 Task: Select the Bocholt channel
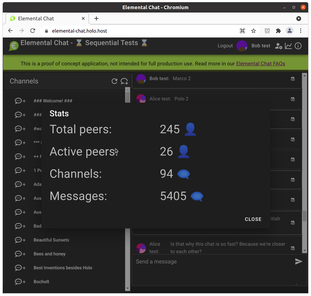coord(41,282)
